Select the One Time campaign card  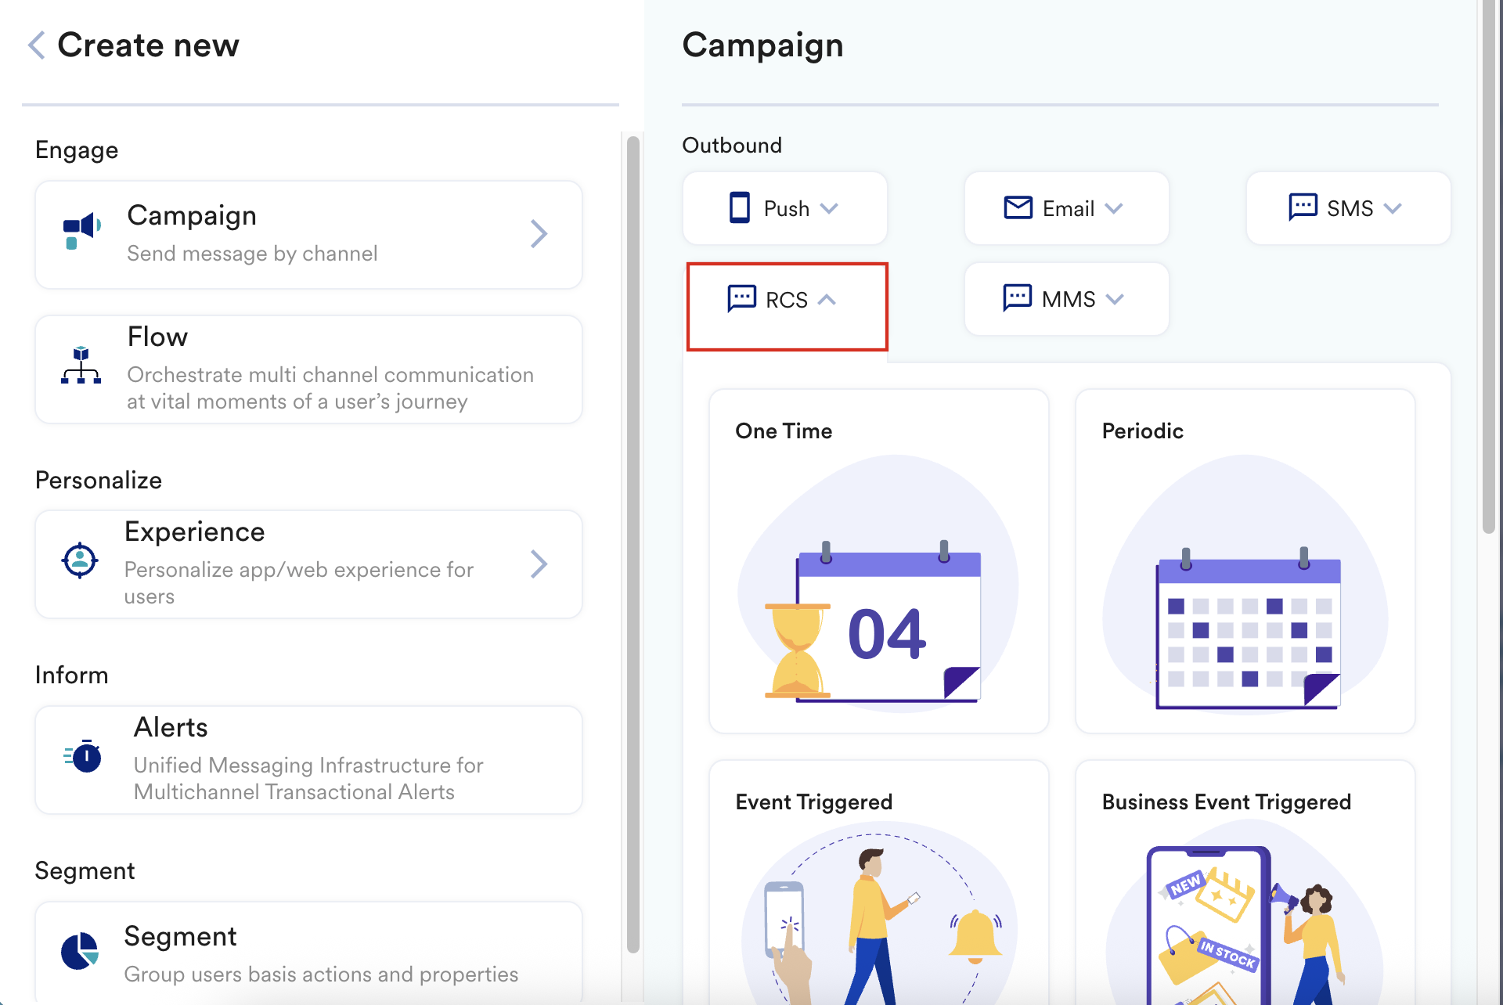[x=878, y=561]
